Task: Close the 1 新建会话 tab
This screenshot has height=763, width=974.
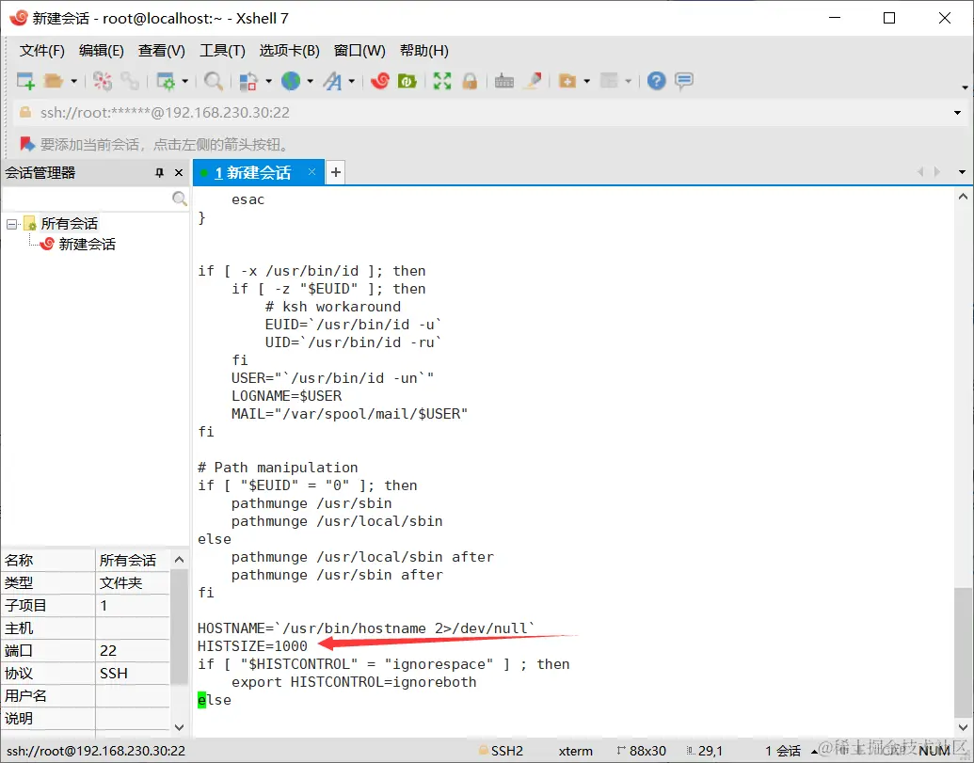Action: tap(311, 172)
